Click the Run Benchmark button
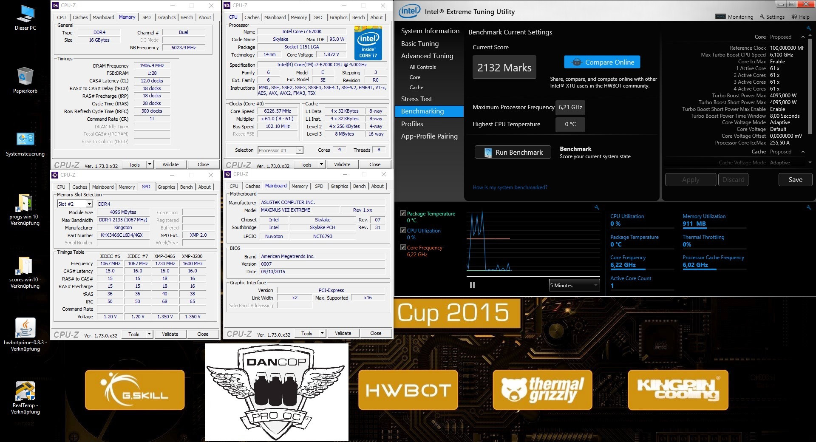Viewport: 816px width, 442px height. (513, 152)
